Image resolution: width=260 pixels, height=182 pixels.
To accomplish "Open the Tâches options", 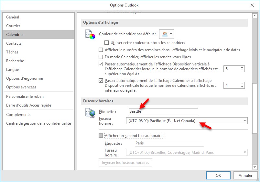I will click(38, 52).
